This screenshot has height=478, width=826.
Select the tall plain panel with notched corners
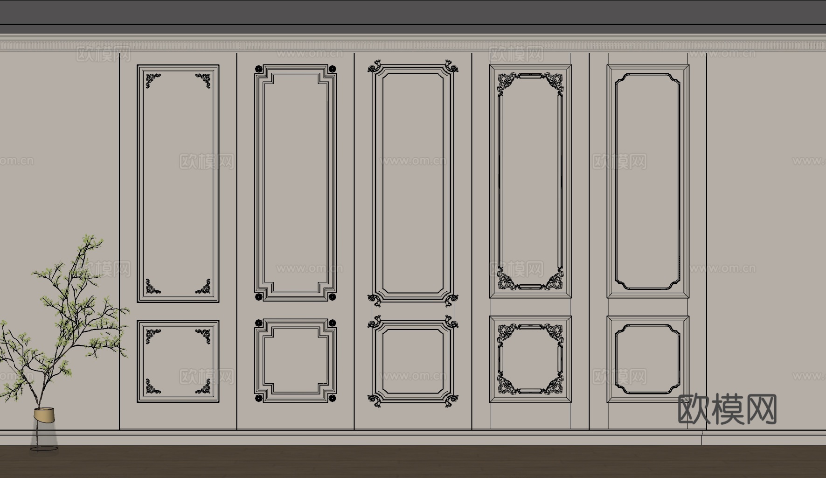tap(648, 181)
